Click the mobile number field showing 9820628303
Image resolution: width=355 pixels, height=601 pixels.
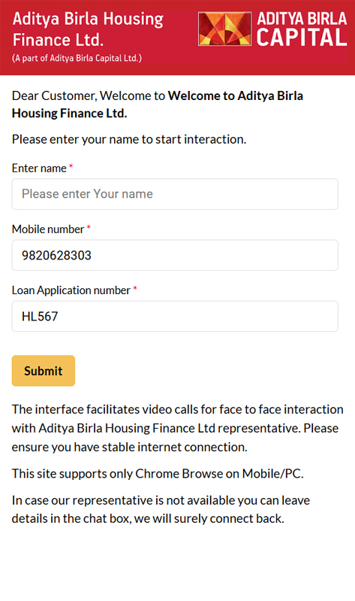[x=175, y=255]
